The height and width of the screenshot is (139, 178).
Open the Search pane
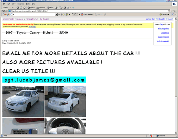point(31,8)
